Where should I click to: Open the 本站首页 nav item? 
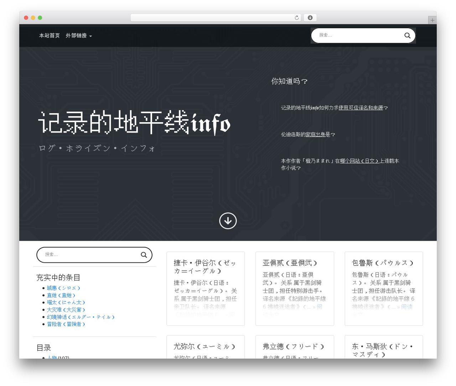point(50,36)
